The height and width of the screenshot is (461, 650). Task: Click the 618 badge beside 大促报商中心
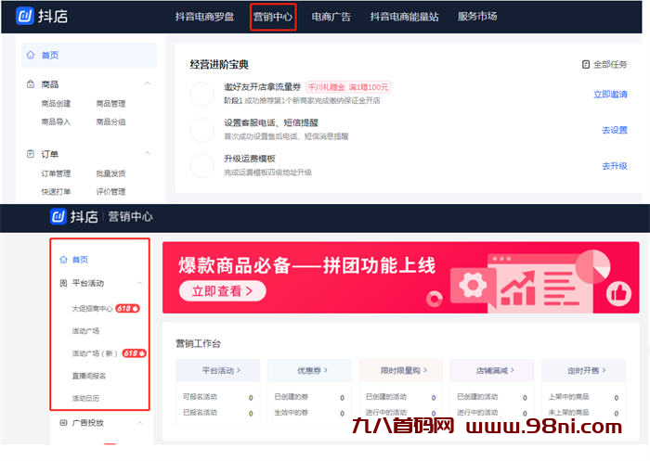point(128,308)
